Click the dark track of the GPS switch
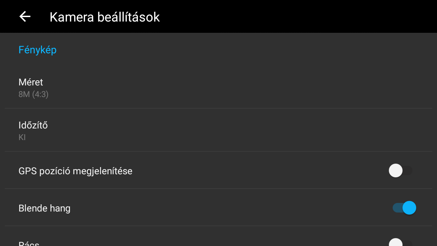Screen dimensions: 437x246 tap(408, 170)
